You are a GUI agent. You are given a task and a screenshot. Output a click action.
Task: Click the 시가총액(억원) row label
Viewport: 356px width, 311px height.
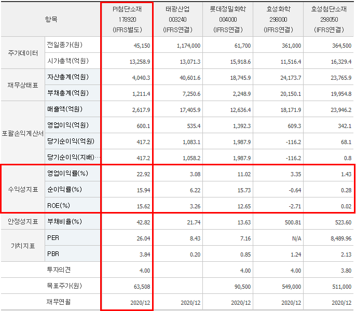coord(67,61)
